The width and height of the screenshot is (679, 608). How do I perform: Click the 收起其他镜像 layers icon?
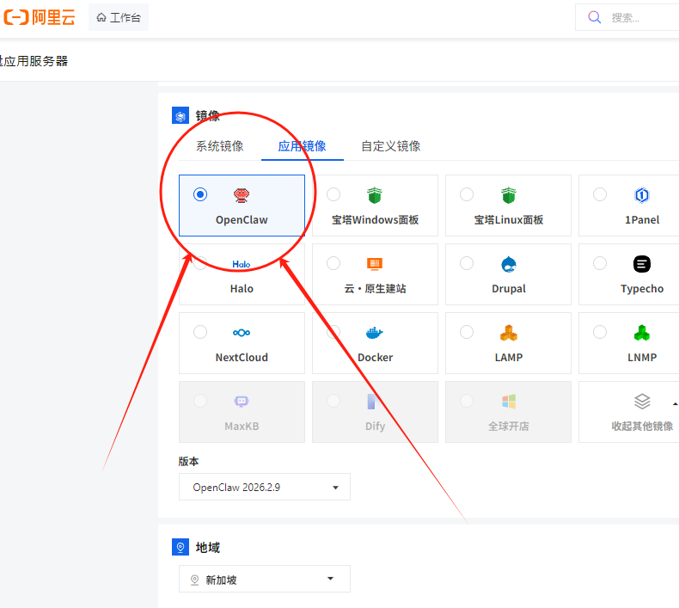(642, 402)
